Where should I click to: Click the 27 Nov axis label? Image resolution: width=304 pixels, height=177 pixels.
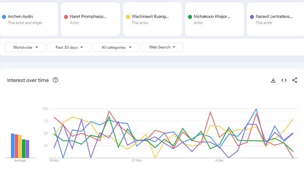coord(137,160)
